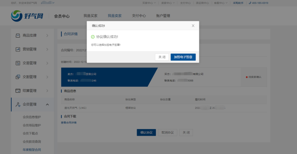Switch to the 我是卖家 tab
This screenshot has height=154, width=297.
pos(115,16)
